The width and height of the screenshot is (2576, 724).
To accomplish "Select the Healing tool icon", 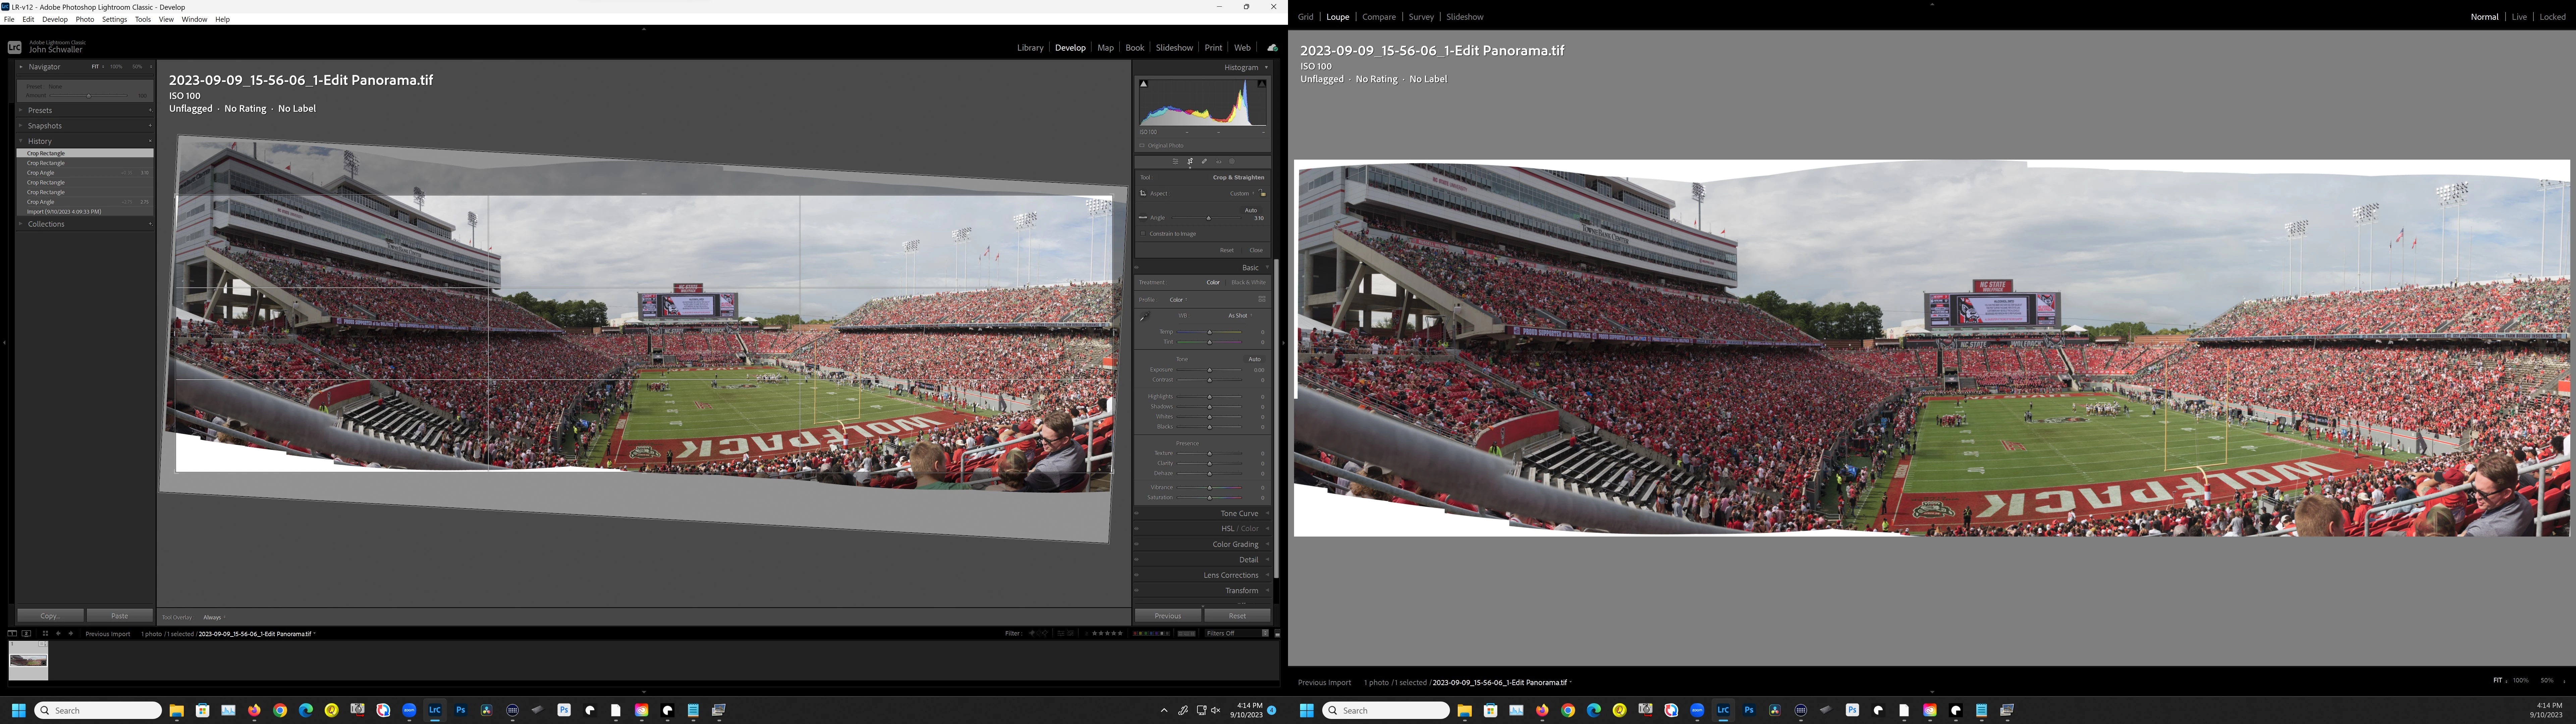I will pyautogui.click(x=1204, y=161).
